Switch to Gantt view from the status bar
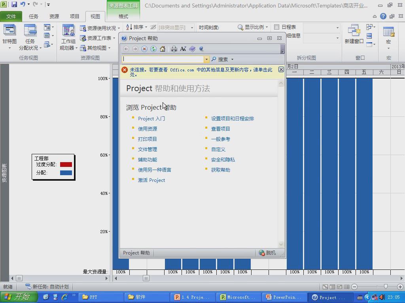The image size is (405, 303). click(325, 287)
